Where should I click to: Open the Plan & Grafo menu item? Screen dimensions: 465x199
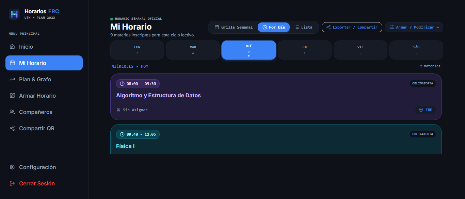coord(44,79)
